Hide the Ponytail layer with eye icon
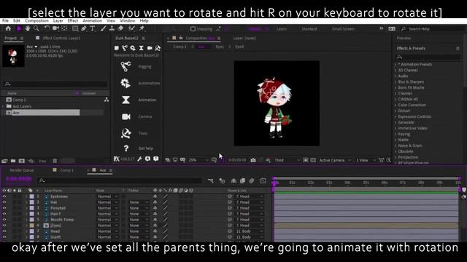The width and height of the screenshot is (467, 262). 4,208
